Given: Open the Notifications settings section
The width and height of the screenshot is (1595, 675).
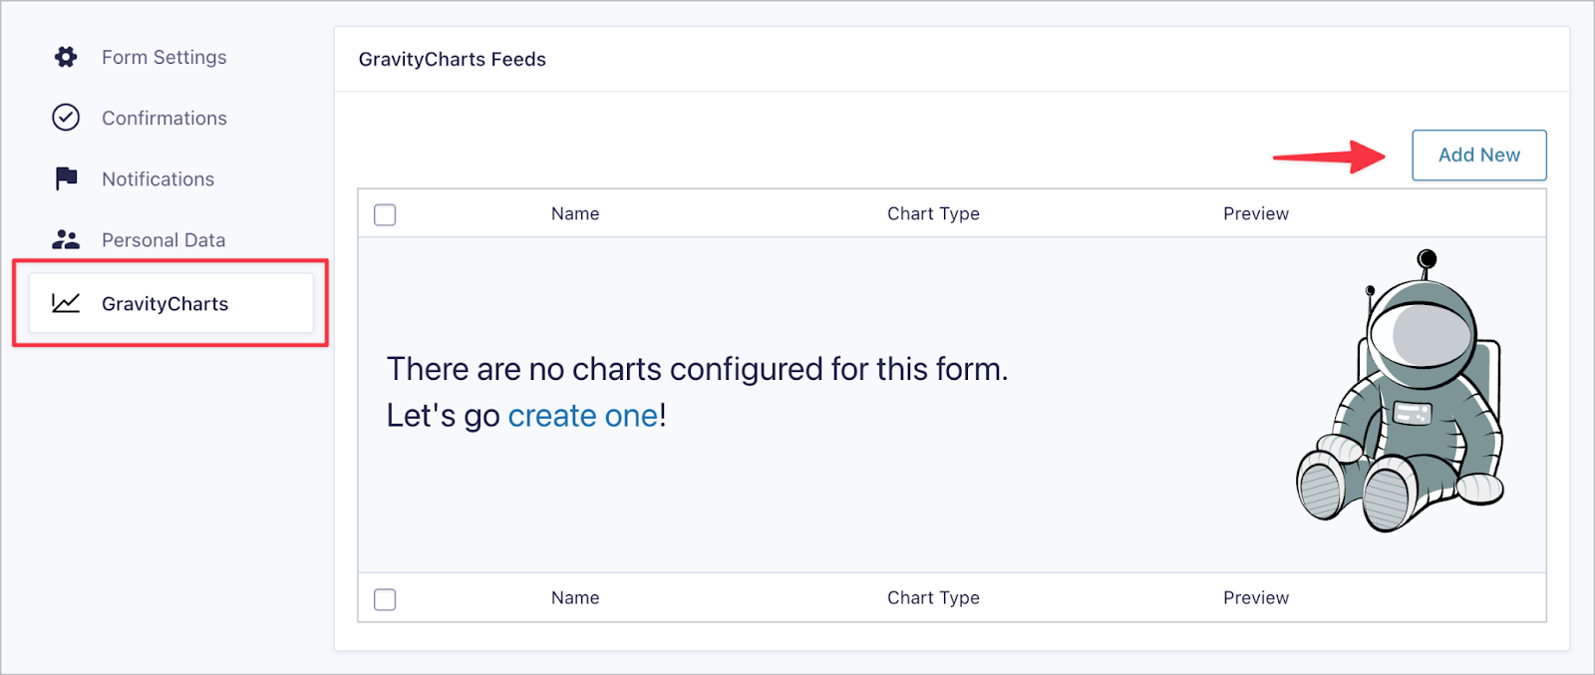Looking at the screenshot, I should [x=158, y=179].
